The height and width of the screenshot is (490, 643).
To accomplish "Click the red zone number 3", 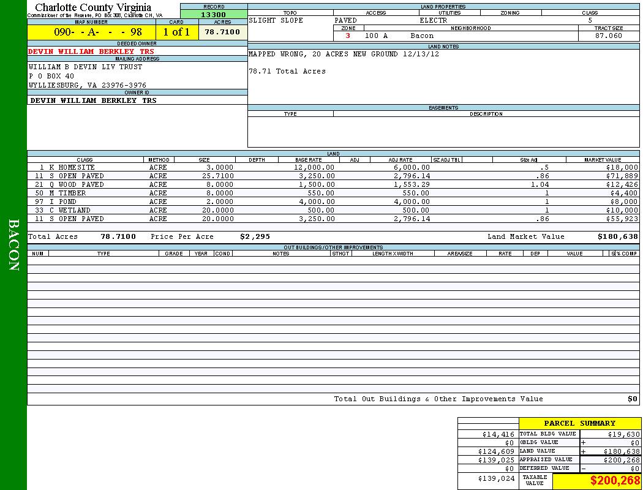I will [348, 36].
